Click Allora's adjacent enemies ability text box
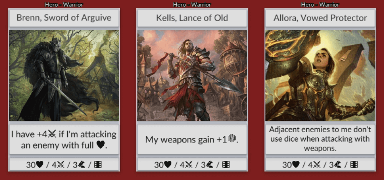Viewport: 384px width, 180px height. (320, 139)
